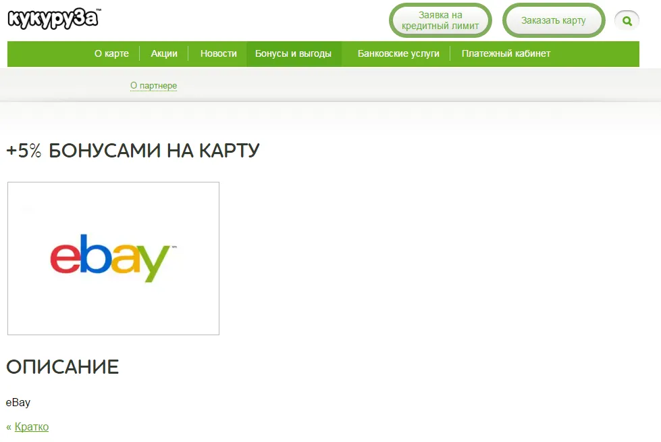Click the small trademark mark beside ebay
661x442 pixels.
174,247
